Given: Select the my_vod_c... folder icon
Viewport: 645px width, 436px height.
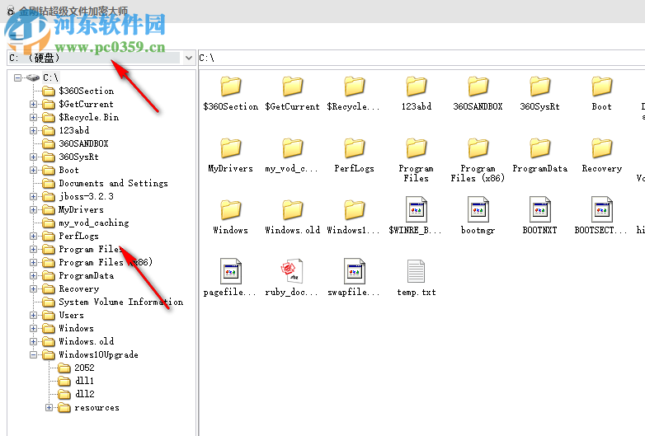Looking at the screenshot, I should [x=293, y=148].
